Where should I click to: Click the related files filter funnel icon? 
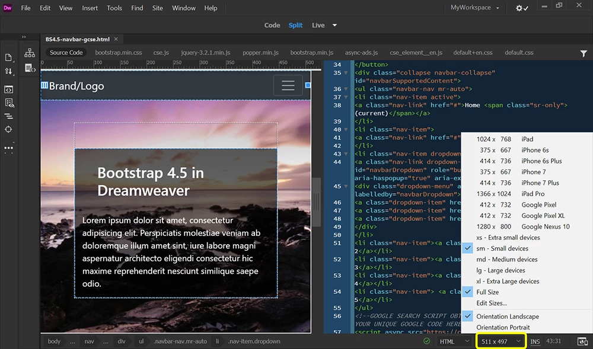pos(584,54)
